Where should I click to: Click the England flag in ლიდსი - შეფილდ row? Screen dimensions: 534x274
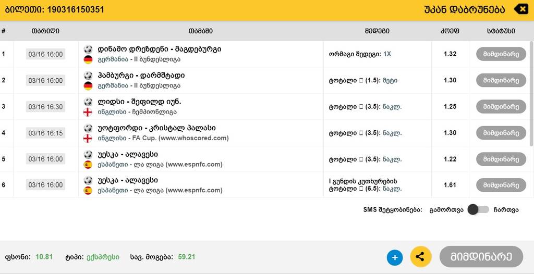click(88, 112)
